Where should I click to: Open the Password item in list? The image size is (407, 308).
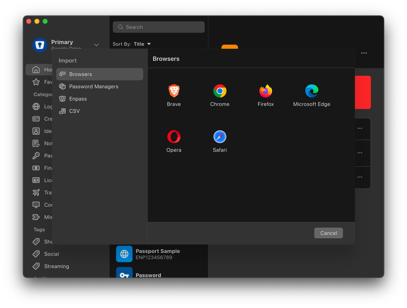coord(159,273)
